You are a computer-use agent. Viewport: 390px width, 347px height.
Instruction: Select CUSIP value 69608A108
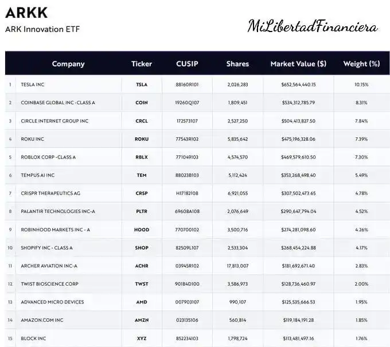click(x=187, y=211)
